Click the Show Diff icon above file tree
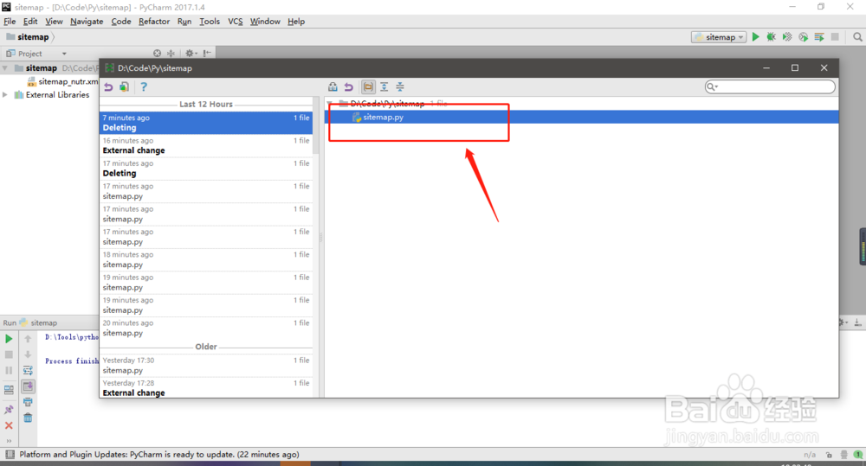Screen dimensions: 866x466 tap(333, 86)
